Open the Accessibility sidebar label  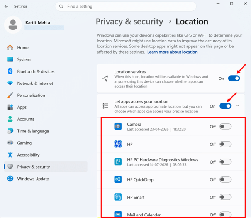[x=28, y=155]
